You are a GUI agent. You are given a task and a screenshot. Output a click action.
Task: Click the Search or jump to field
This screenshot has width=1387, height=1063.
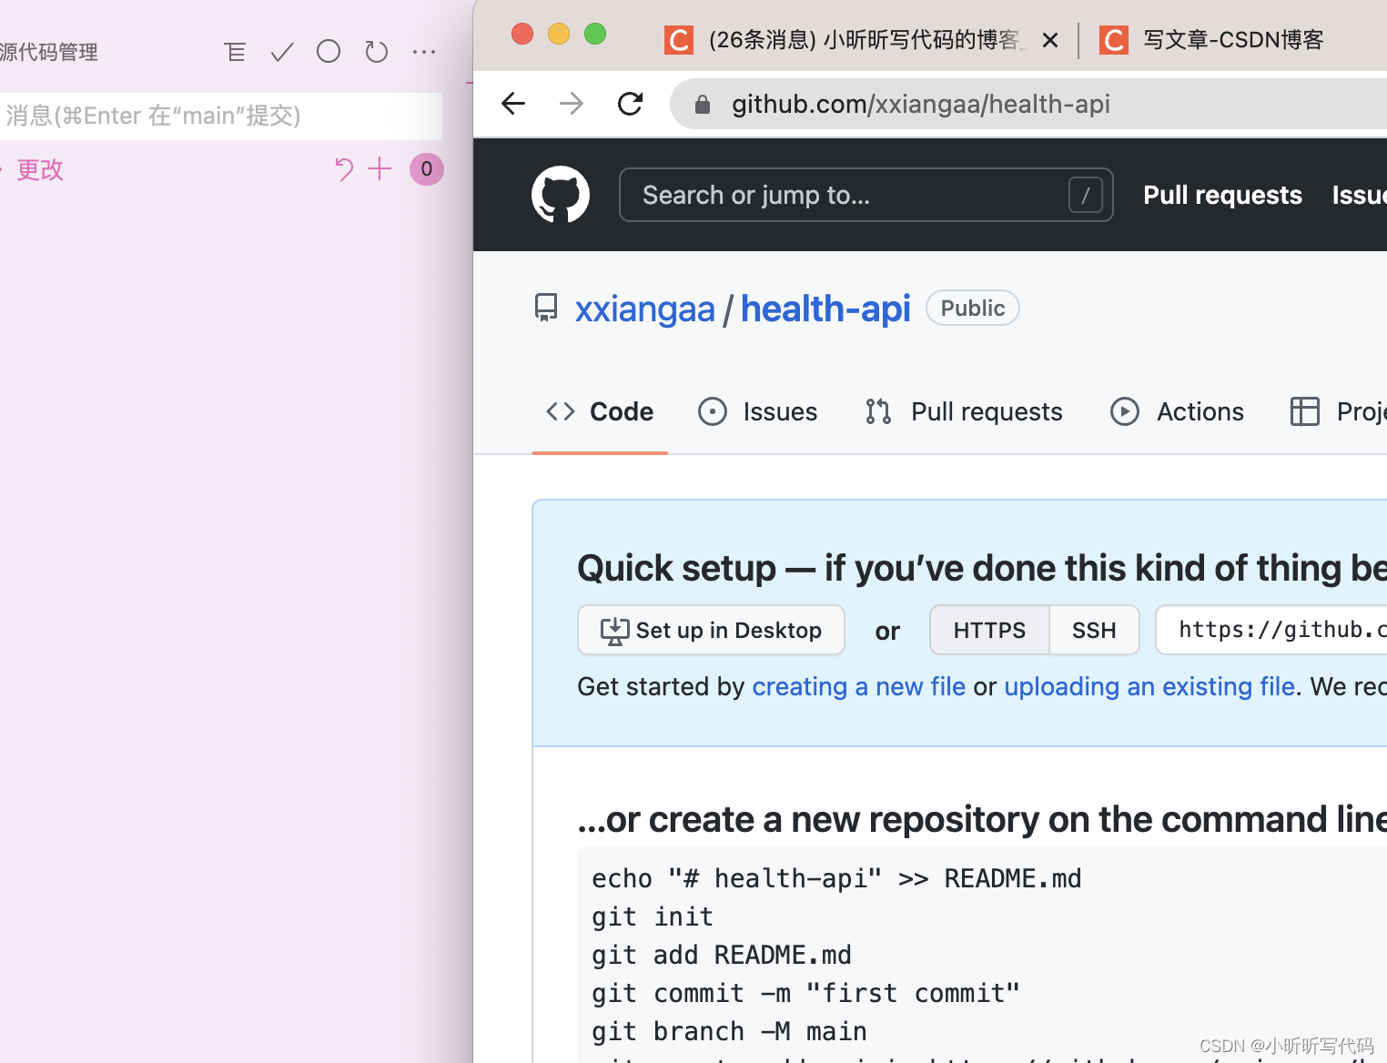point(866,195)
